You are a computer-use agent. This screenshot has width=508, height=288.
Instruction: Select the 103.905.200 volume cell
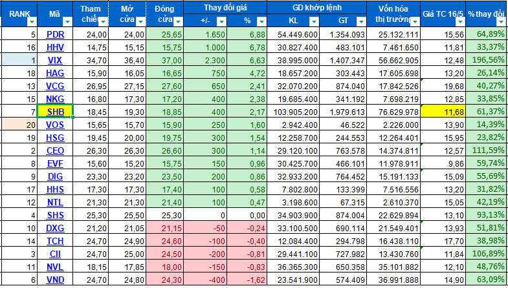coord(293,112)
